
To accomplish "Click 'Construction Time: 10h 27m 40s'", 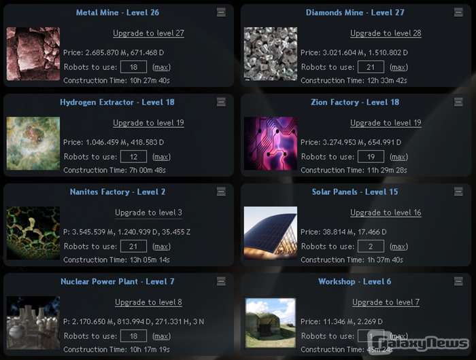I will 116,81.
